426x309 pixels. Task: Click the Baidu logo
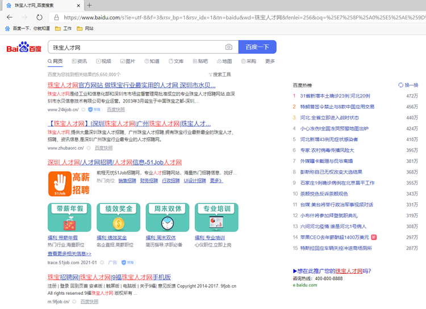(24, 47)
